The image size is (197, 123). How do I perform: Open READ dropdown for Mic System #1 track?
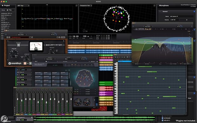click(x=24, y=120)
